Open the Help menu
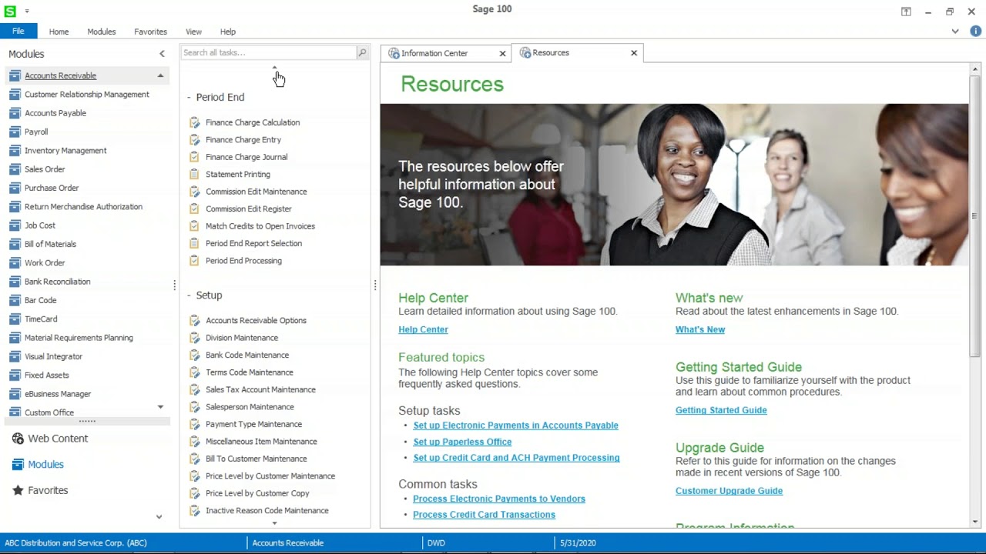Image resolution: width=986 pixels, height=554 pixels. tap(228, 32)
